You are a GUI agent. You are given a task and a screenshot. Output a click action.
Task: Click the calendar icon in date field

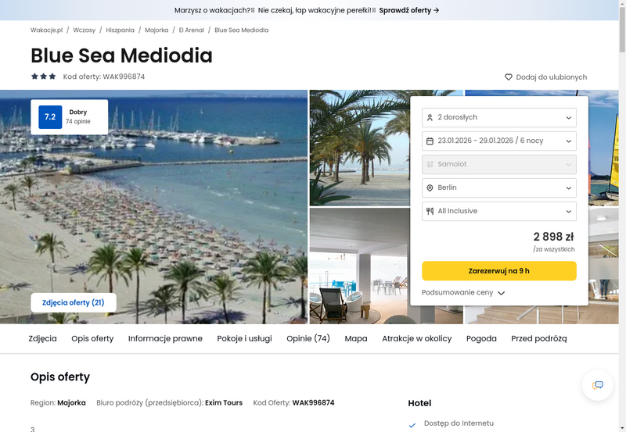click(x=430, y=141)
